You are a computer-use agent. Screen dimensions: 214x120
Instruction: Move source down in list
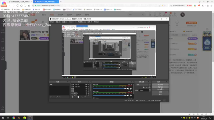click(85, 97)
